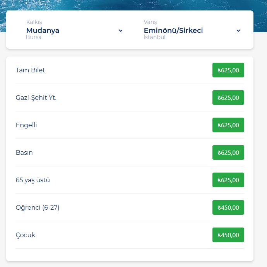This screenshot has width=267, height=267.
Task: Click the chevron next to Mudanya
Action: pos(121,31)
